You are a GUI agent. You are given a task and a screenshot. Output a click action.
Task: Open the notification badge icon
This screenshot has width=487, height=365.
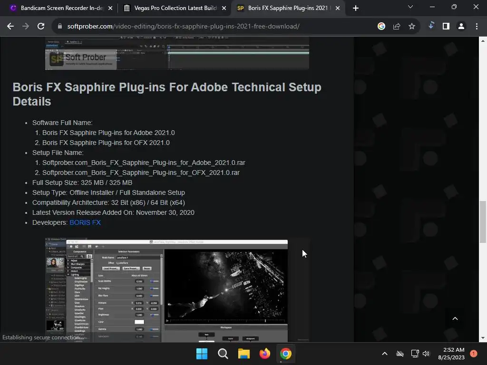pyautogui.click(x=474, y=354)
